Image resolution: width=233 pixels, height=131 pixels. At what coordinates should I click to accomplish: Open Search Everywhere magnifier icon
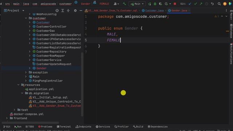219,4
